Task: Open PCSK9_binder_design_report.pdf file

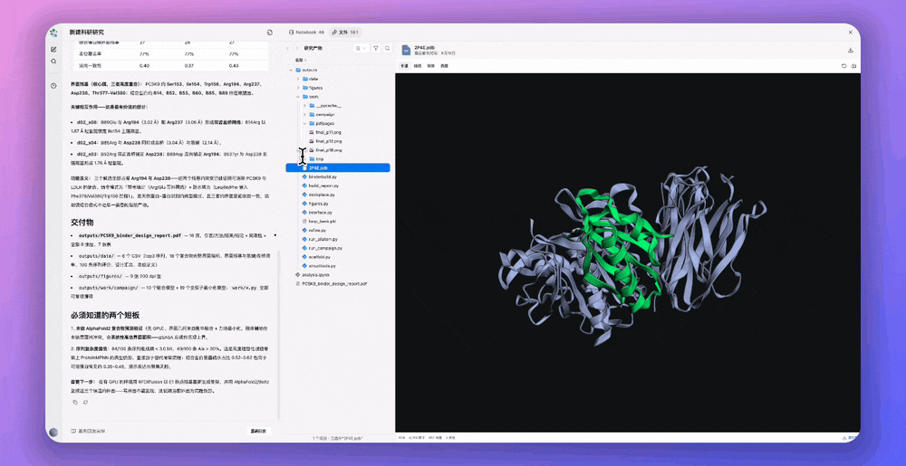Action: point(334,284)
